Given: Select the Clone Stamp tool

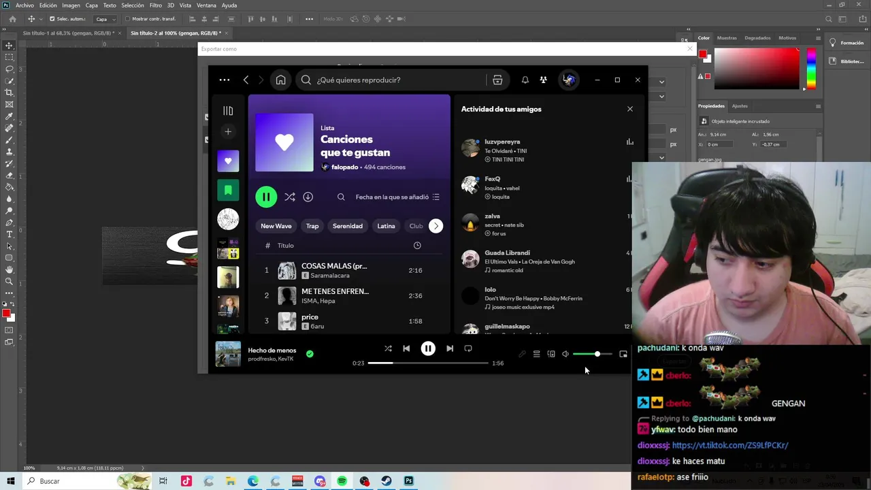Looking at the screenshot, I should click(x=9, y=152).
